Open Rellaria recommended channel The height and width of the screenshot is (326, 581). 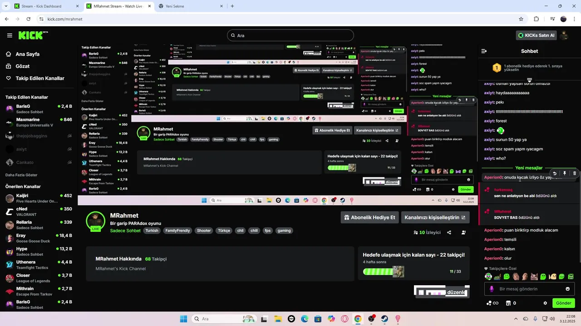click(x=39, y=225)
